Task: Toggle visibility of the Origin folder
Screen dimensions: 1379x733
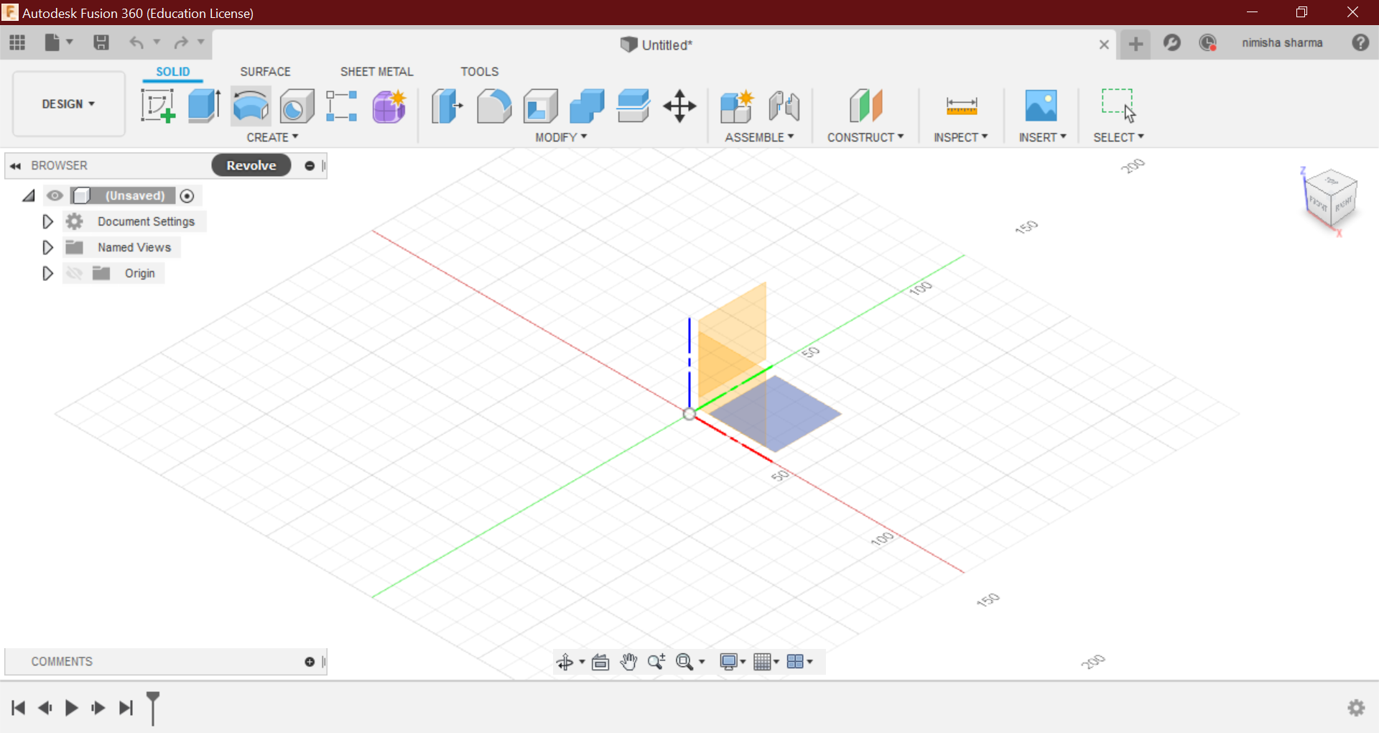Action: pyautogui.click(x=74, y=273)
